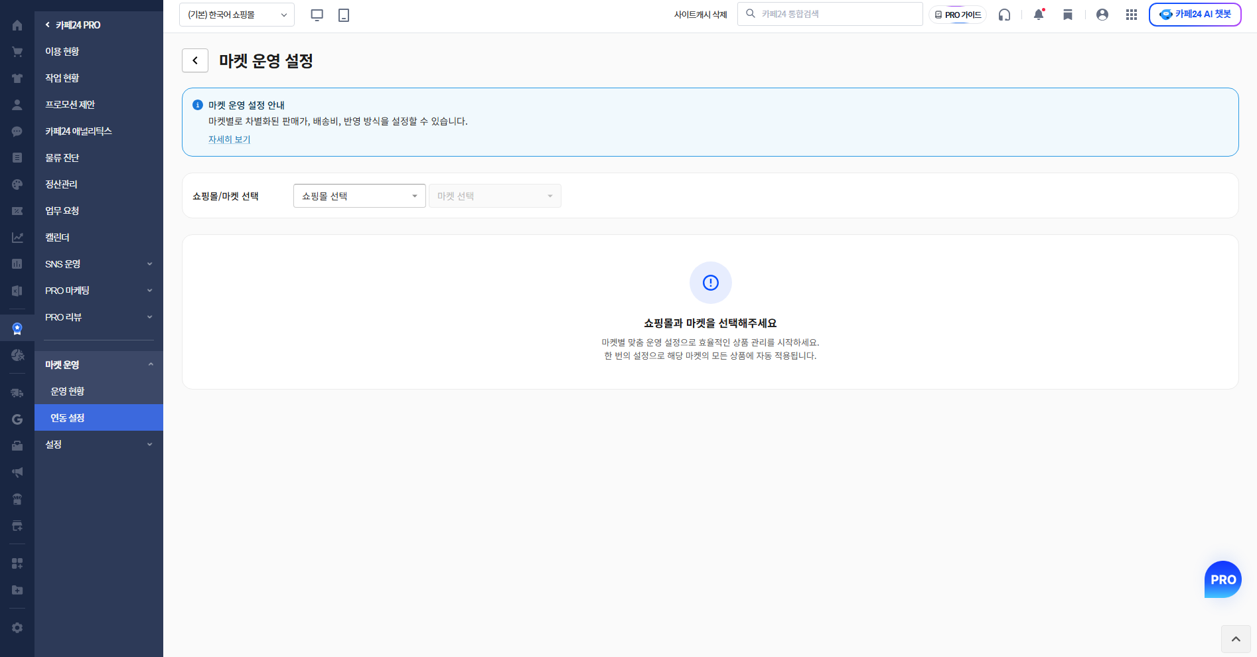The height and width of the screenshot is (657, 1257).
Task: Expand the PRO 마케팅 submenu
Action: point(99,291)
